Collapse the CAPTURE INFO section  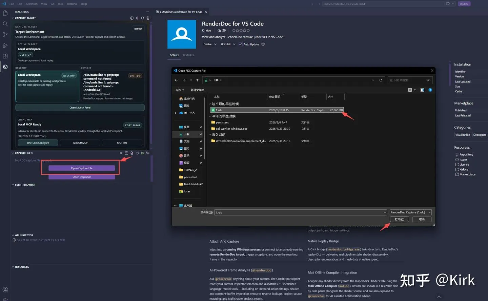pos(13,153)
